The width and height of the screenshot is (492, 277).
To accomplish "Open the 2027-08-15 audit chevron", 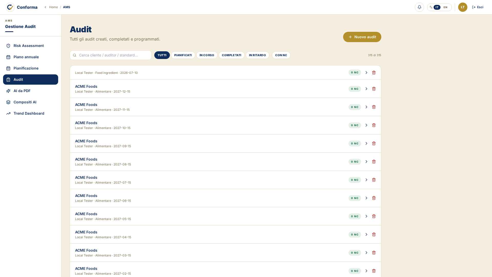I will [x=366, y=162].
